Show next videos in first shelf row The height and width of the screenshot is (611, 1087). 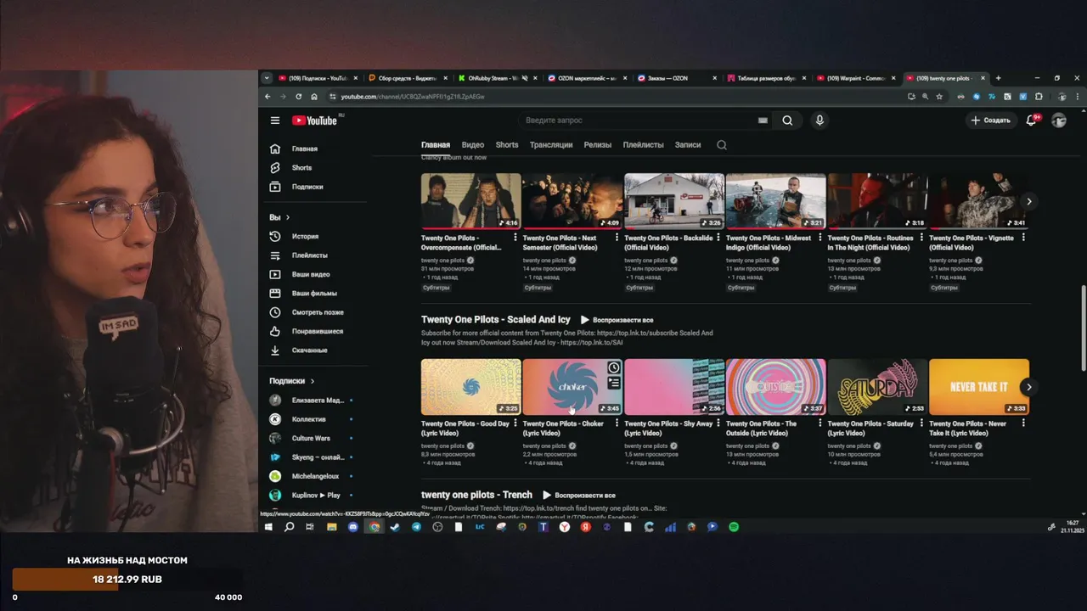1028,202
